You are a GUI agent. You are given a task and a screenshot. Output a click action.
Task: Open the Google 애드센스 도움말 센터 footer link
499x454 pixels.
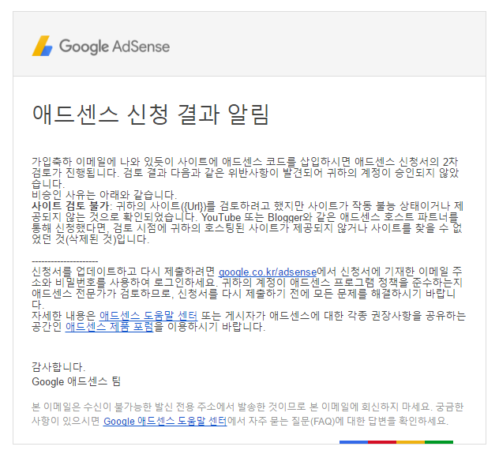coord(165,421)
